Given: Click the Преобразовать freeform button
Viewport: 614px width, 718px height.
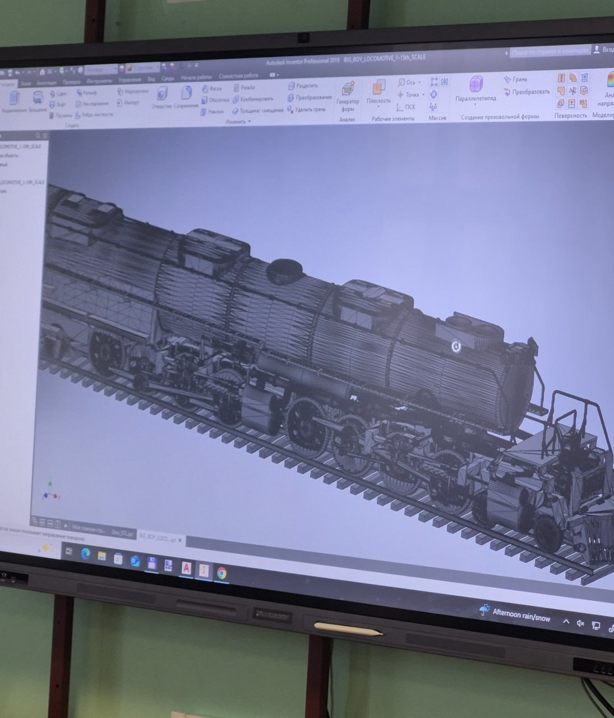Looking at the screenshot, I should (527, 91).
